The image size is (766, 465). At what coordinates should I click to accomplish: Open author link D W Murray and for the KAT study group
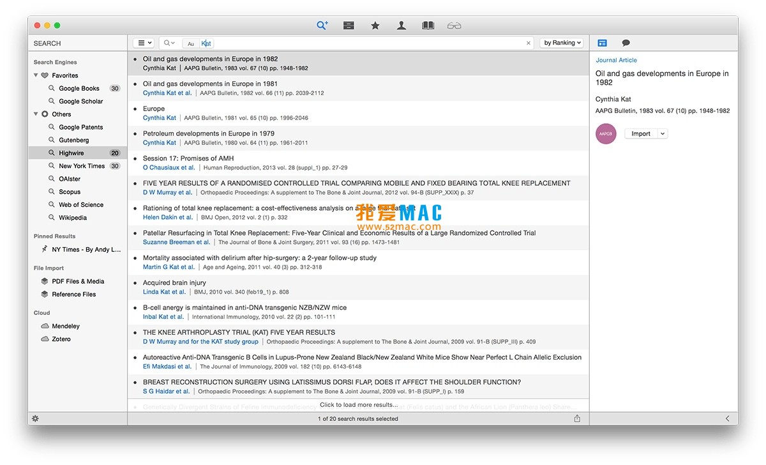pos(200,342)
